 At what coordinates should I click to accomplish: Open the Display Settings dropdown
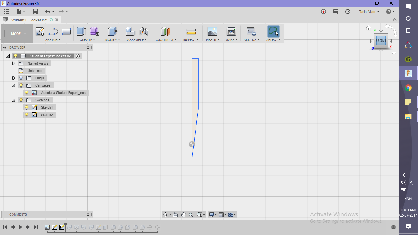213,215
